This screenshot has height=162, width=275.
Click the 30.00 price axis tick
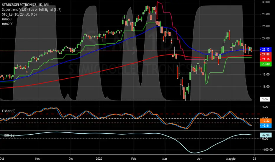[x=266, y=2]
